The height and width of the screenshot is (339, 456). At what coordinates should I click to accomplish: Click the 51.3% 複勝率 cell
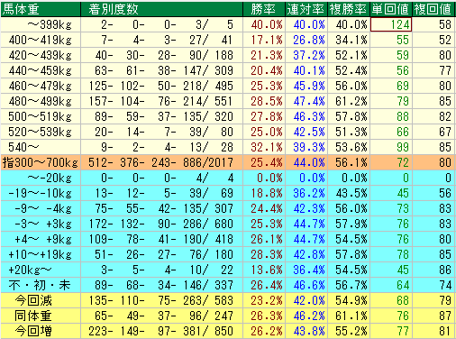[x=349, y=132]
